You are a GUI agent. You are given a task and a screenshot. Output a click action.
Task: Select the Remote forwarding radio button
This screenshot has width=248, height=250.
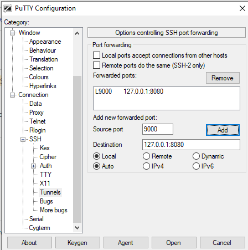pos(146,156)
